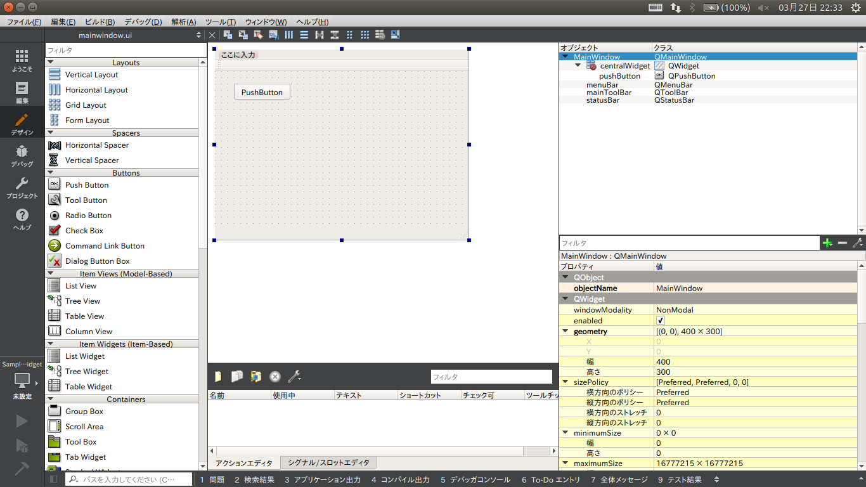Open the ビルド(B) menu
866x487 pixels.
[100, 22]
